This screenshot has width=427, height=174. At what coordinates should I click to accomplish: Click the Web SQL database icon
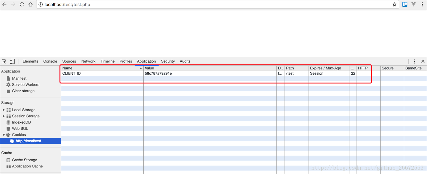(x=8, y=129)
